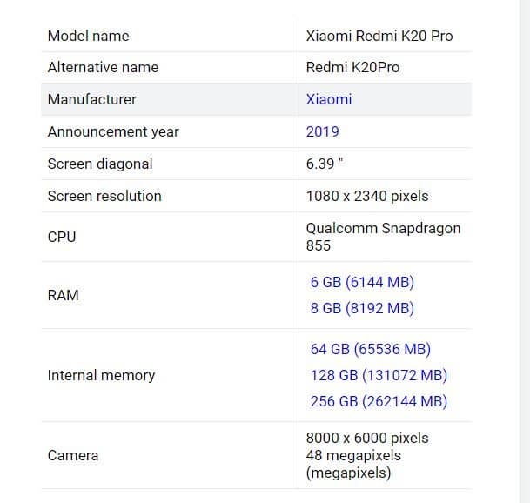Click the Model name row label

click(x=88, y=36)
